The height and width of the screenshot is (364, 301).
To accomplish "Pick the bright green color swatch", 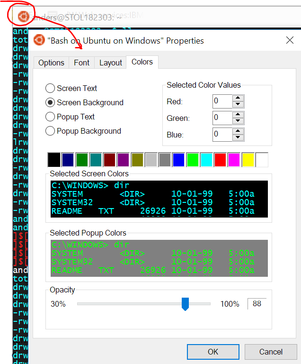I will [193, 160].
